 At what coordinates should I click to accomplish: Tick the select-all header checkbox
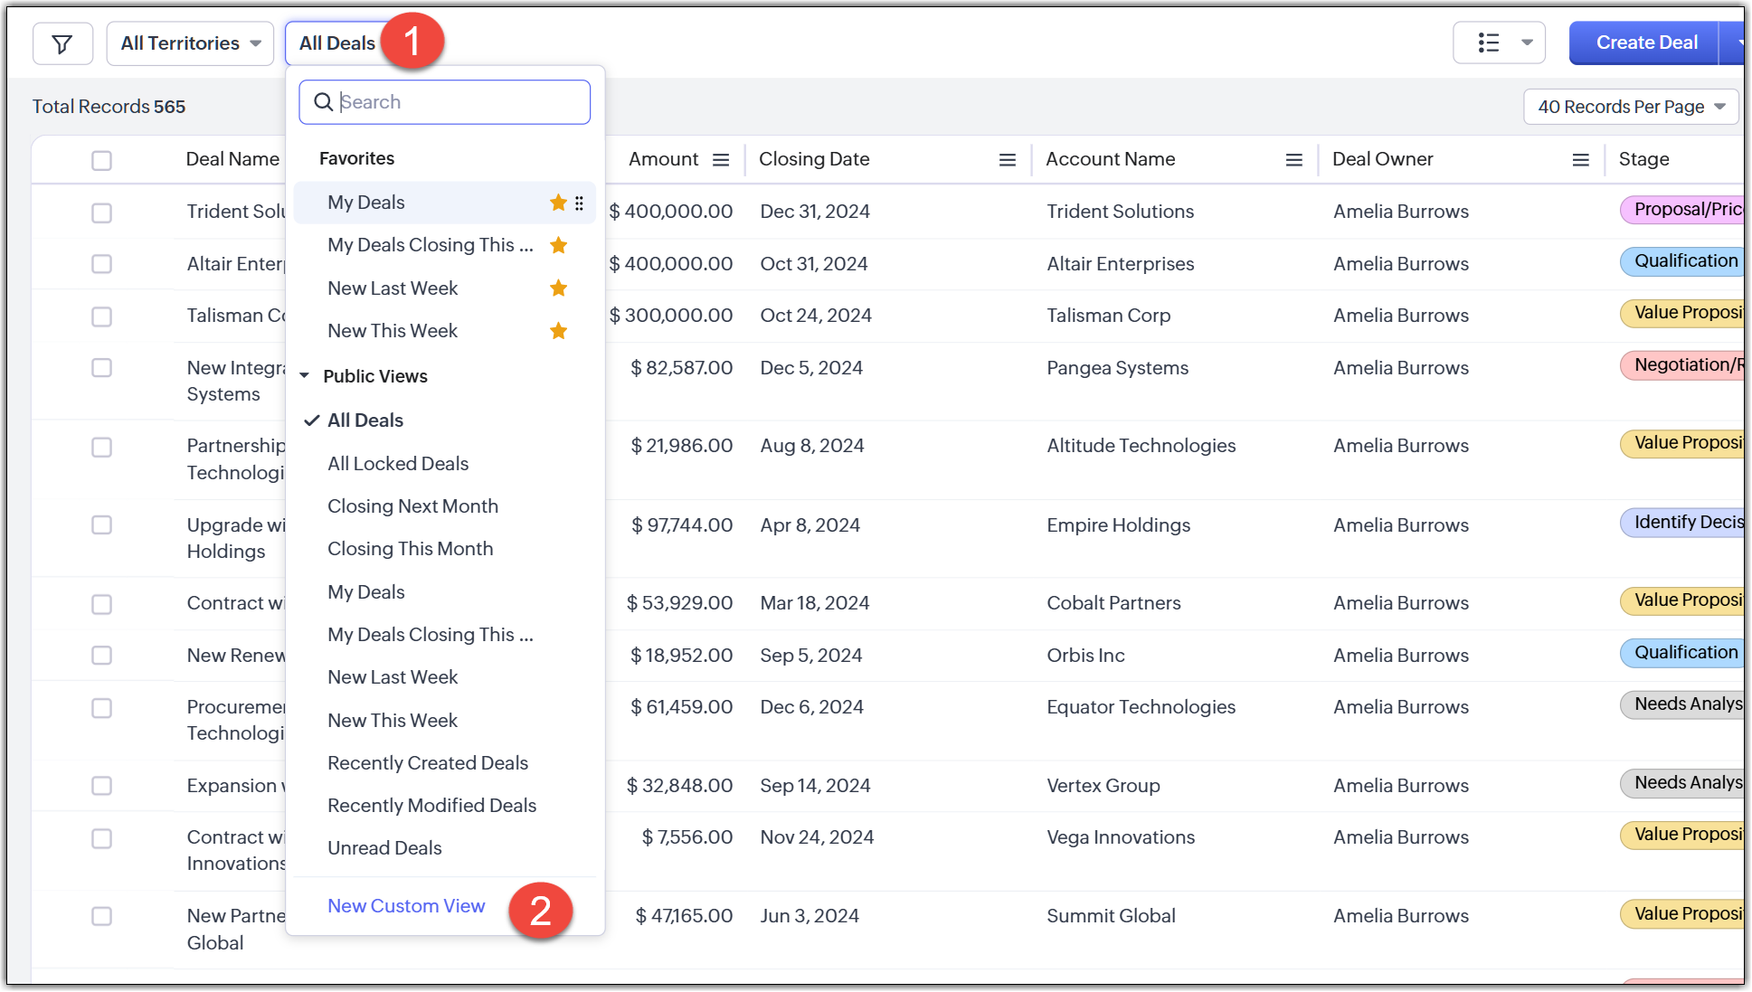(x=101, y=160)
